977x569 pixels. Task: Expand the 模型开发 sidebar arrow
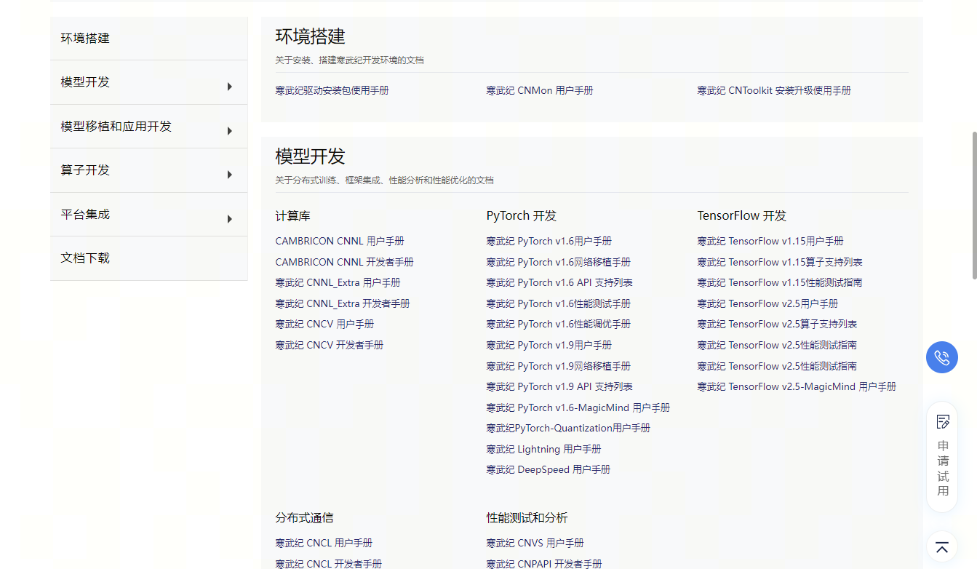229,87
